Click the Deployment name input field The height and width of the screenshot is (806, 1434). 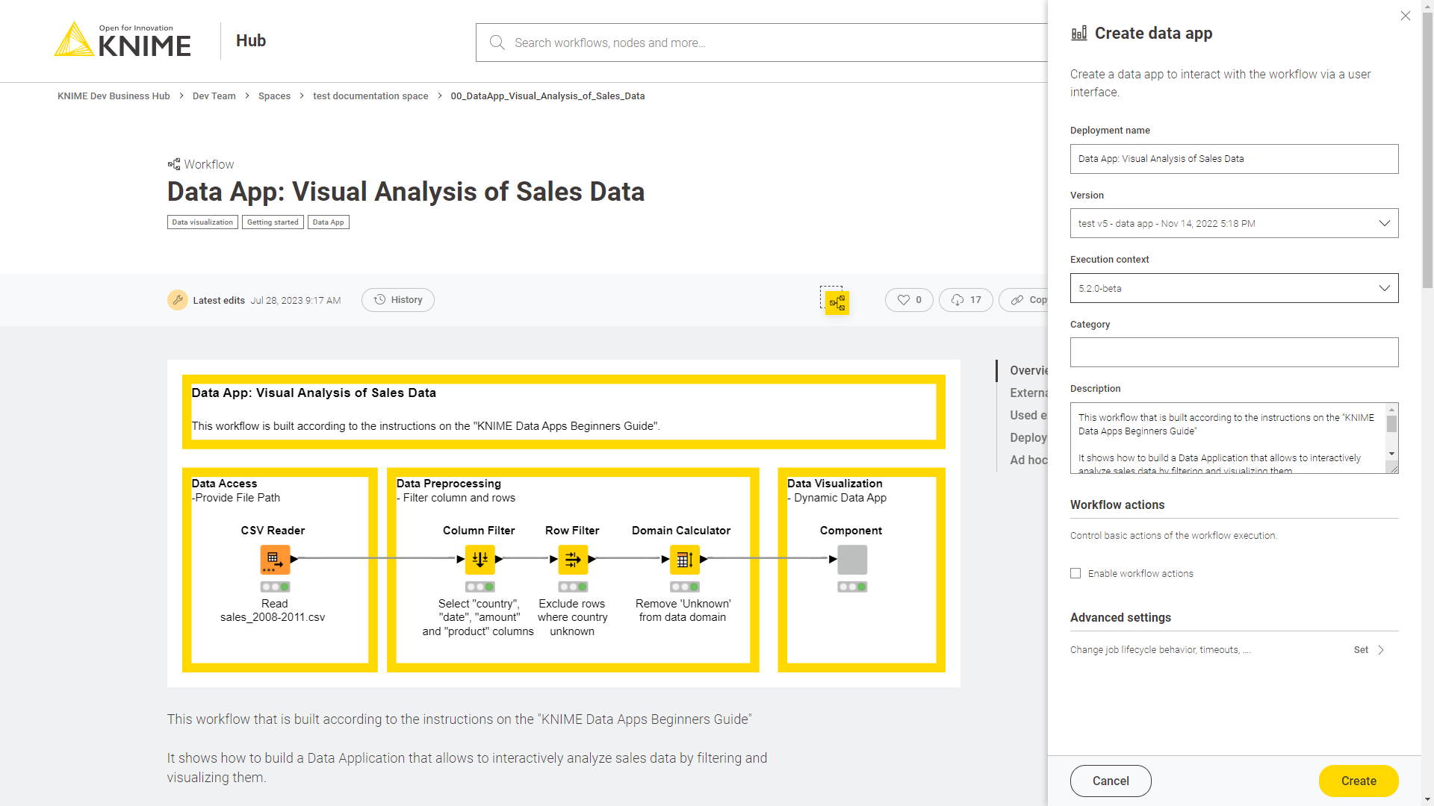(1234, 158)
